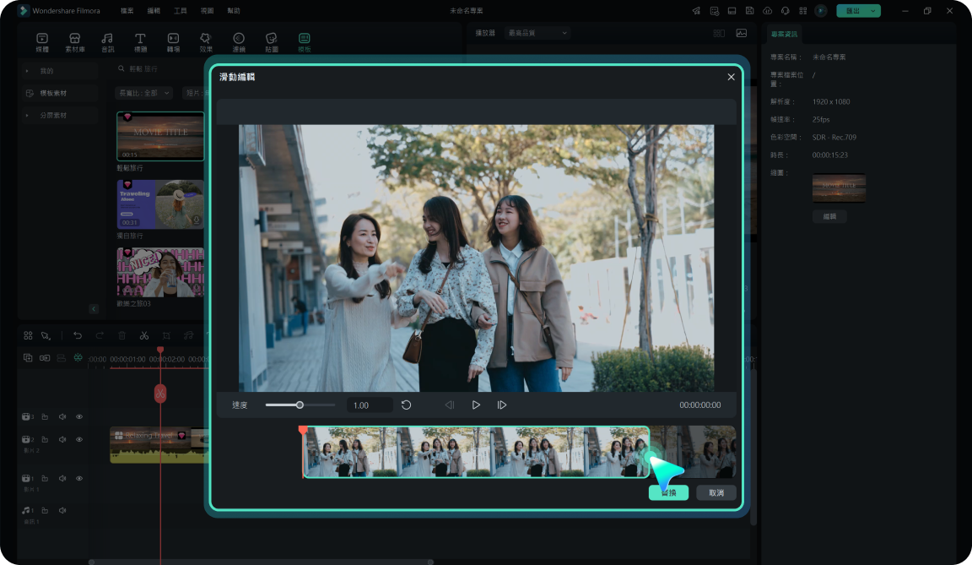Open the 視圖 (View) menu
The width and height of the screenshot is (972, 565).
pos(207,10)
